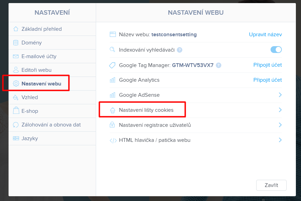The width and height of the screenshot is (301, 201).
Task: Open Nastavení lišty cookies settings
Action: 196,110
